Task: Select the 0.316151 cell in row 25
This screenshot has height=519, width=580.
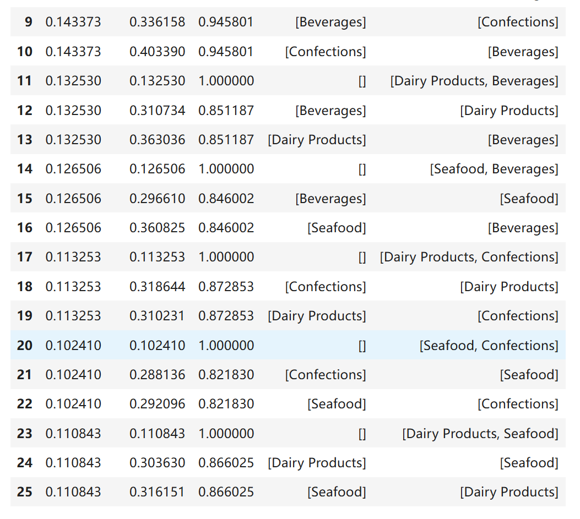Action: [157, 492]
